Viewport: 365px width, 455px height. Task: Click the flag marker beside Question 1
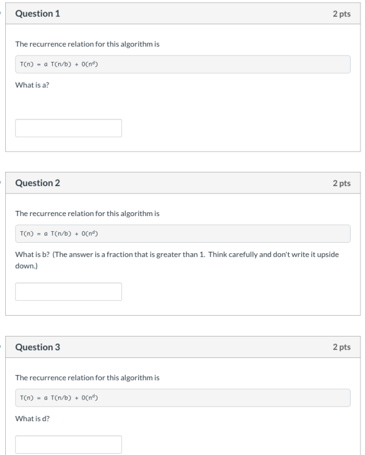click(x=1, y=12)
